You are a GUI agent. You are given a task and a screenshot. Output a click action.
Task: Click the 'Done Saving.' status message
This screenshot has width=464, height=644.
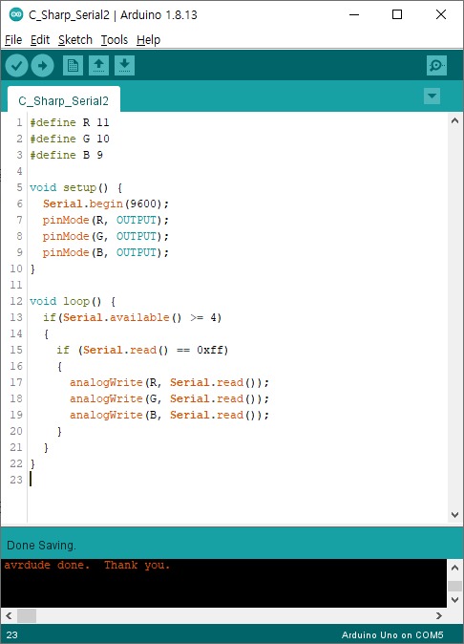tap(41, 546)
